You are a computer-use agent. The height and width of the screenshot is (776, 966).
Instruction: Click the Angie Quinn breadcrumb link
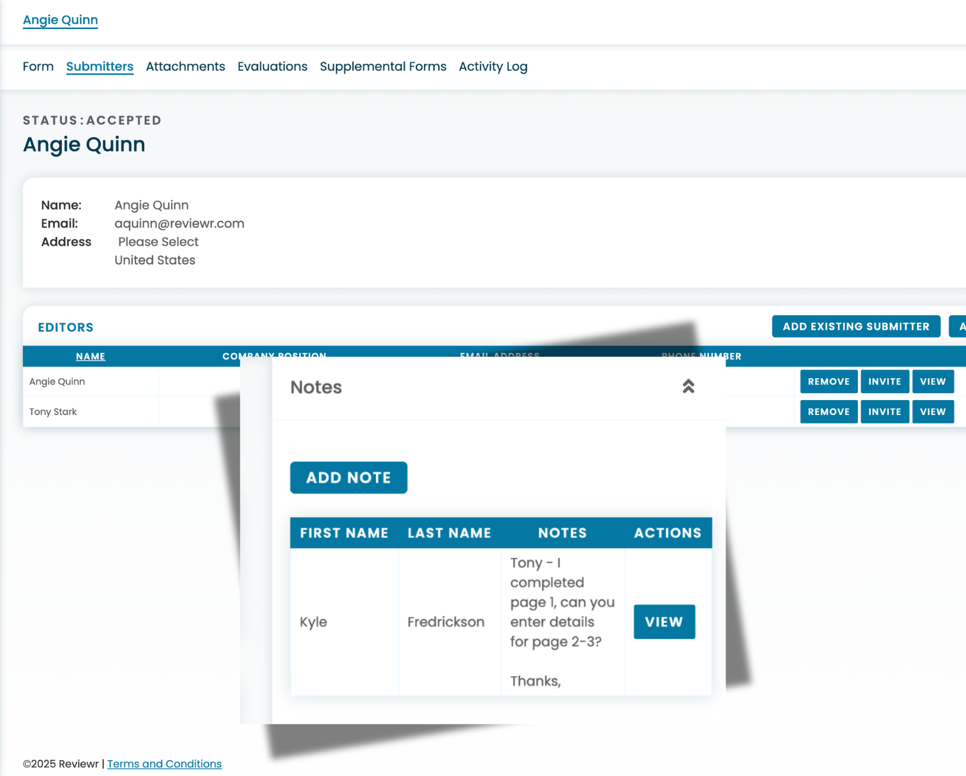pos(60,20)
